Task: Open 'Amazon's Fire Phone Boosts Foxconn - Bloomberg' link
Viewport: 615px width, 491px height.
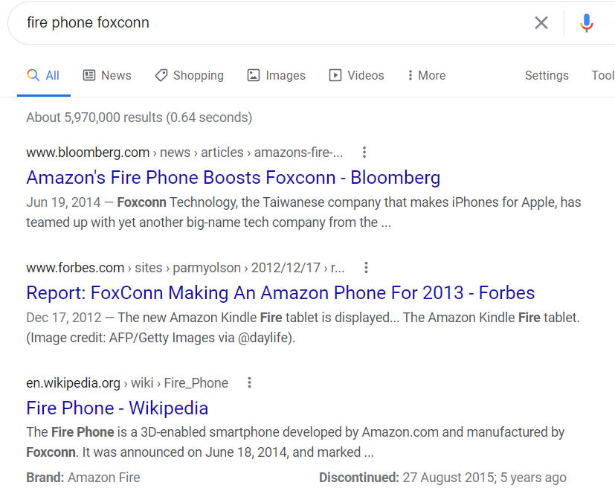Action: tap(234, 177)
